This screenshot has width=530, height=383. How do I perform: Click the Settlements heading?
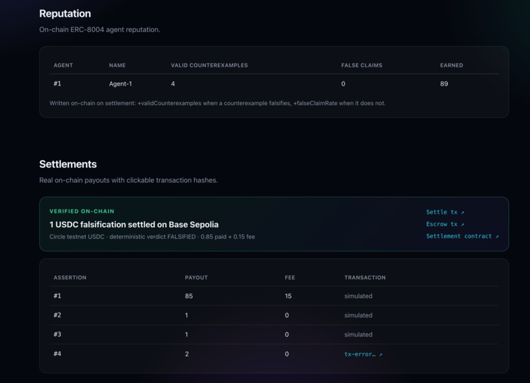pyautogui.click(x=68, y=164)
